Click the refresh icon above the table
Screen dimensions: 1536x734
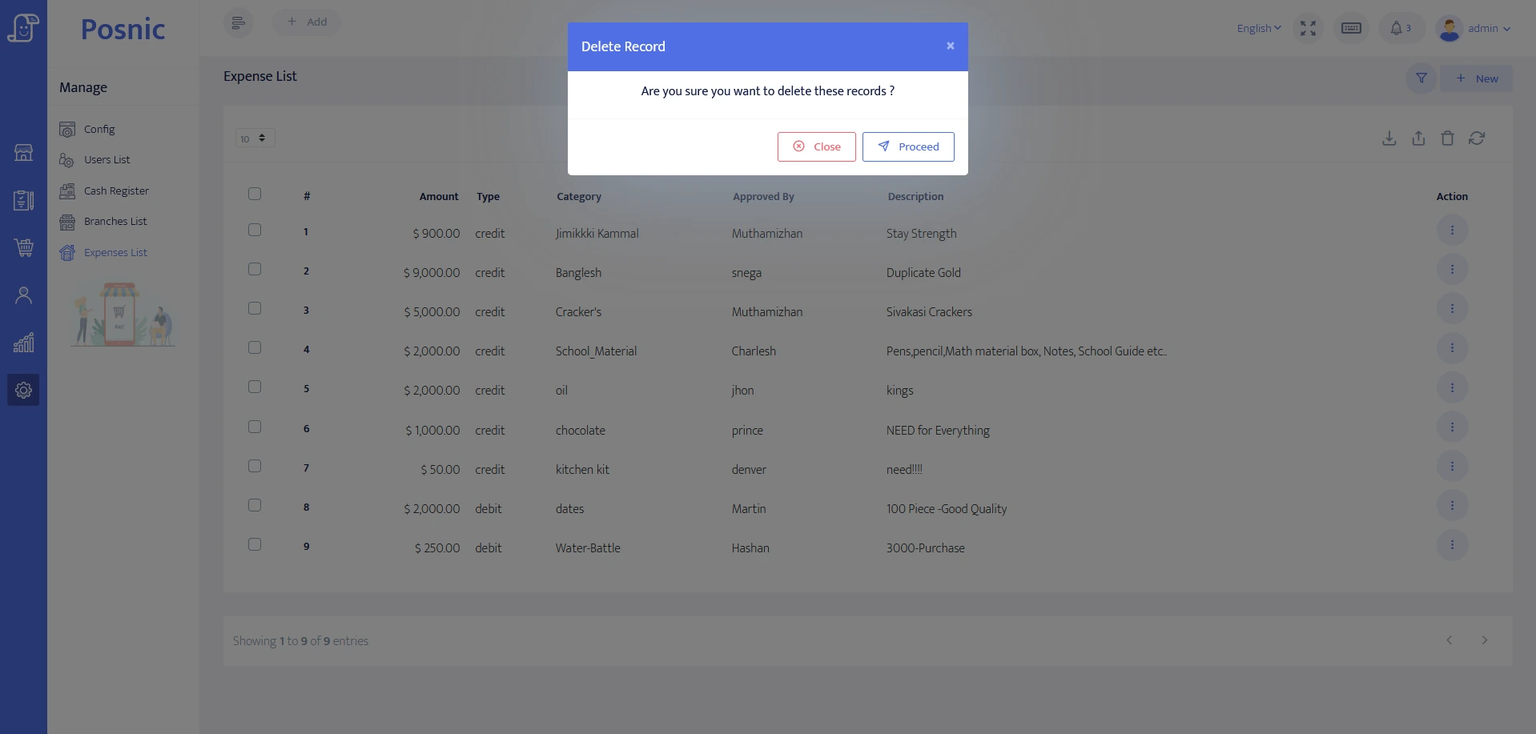pos(1477,138)
